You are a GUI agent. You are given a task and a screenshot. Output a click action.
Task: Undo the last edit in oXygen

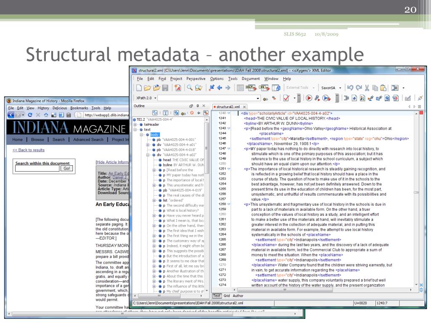point(350,88)
